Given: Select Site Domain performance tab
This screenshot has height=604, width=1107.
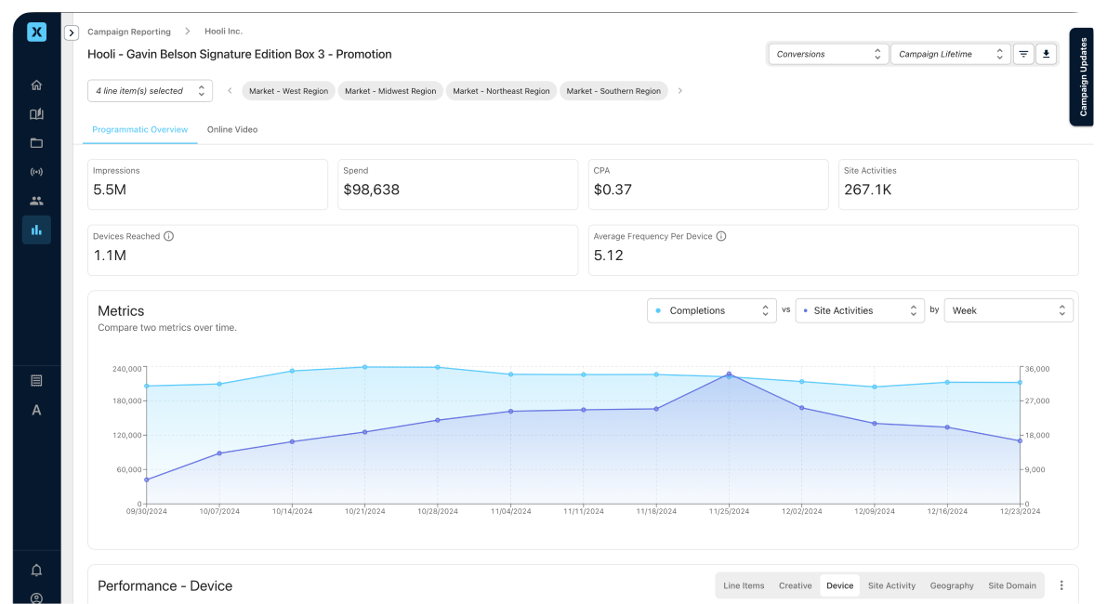Looking at the screenshot, I should 1012,585.
